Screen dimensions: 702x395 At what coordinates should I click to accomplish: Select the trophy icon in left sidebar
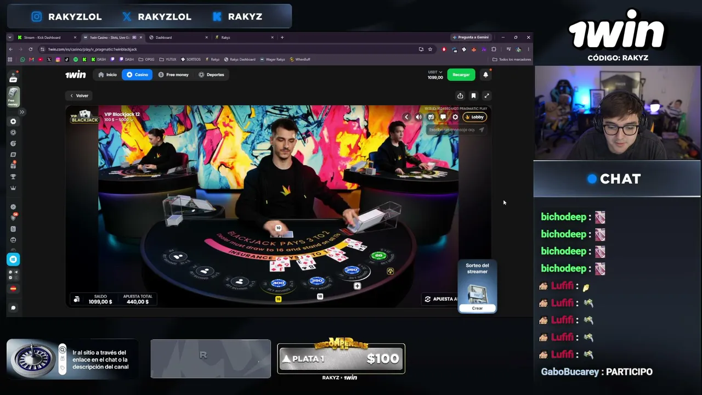pos(13,177)
